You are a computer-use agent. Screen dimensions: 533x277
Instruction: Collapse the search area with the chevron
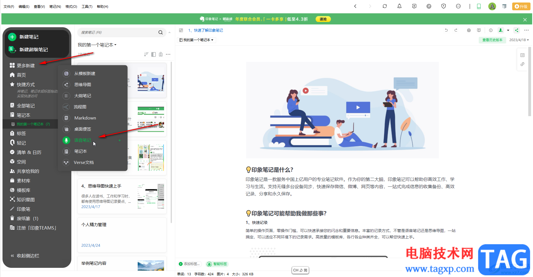(169, 33)
